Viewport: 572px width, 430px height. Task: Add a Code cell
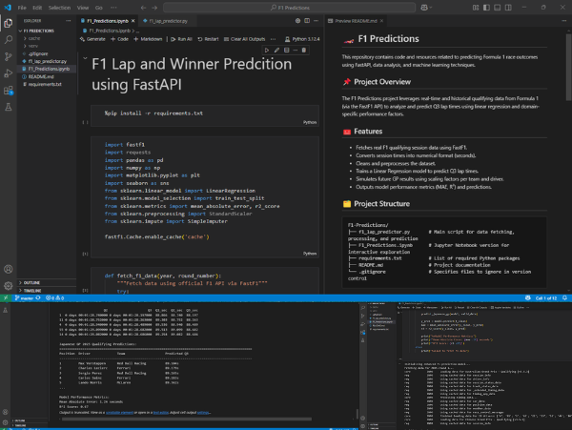click(120, 39)
